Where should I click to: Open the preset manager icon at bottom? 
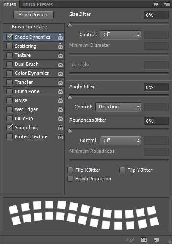[144, 240]
